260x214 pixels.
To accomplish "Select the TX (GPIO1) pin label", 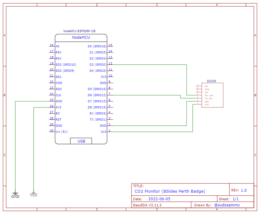I will (x=98, y=119).
